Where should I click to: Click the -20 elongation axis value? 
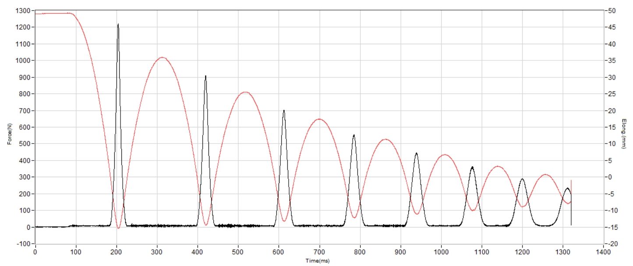click(612, 244)
